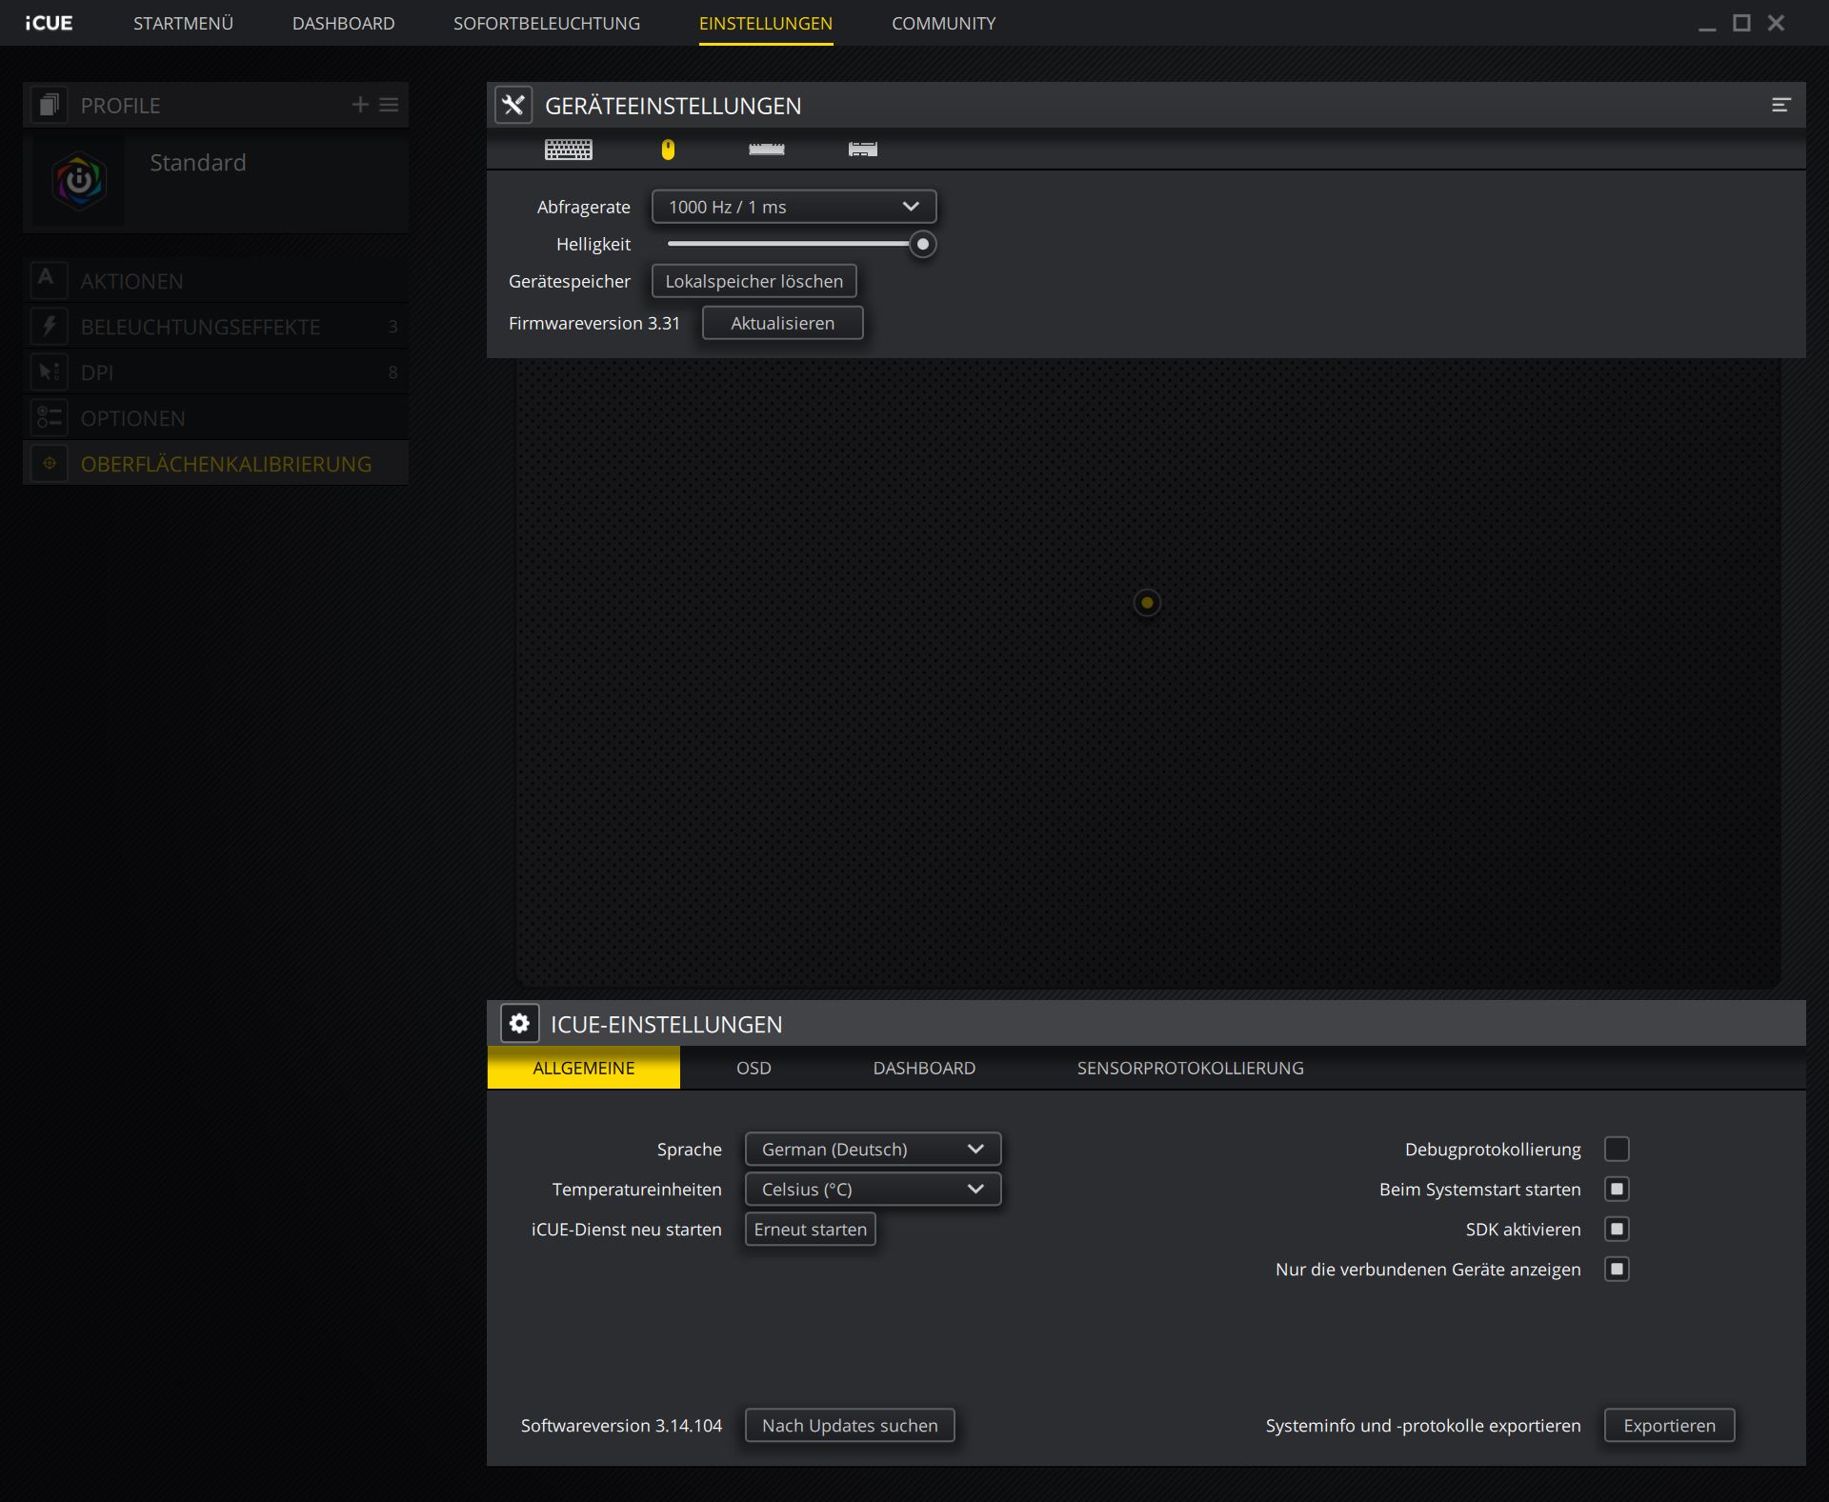The width and height of the screenshot is (1829, 1502).
Task: Select the motherboard device icon
Action: click(x=863, y=150)
